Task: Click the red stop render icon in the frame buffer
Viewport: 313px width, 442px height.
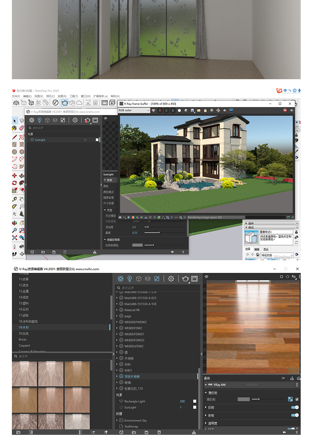Action: pyautogui.click(x=285, y=110)
